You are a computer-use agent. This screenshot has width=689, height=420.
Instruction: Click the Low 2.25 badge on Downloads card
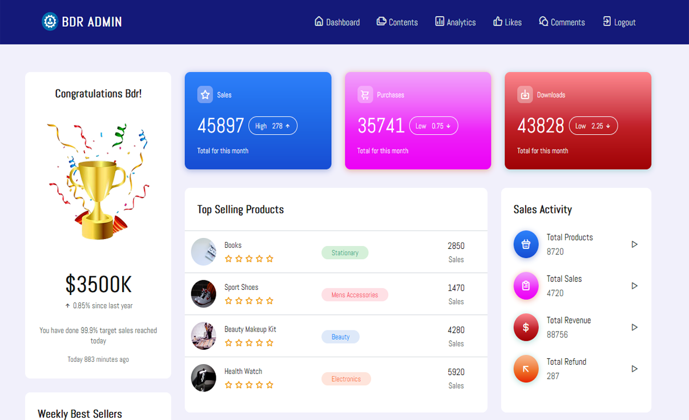593,126
